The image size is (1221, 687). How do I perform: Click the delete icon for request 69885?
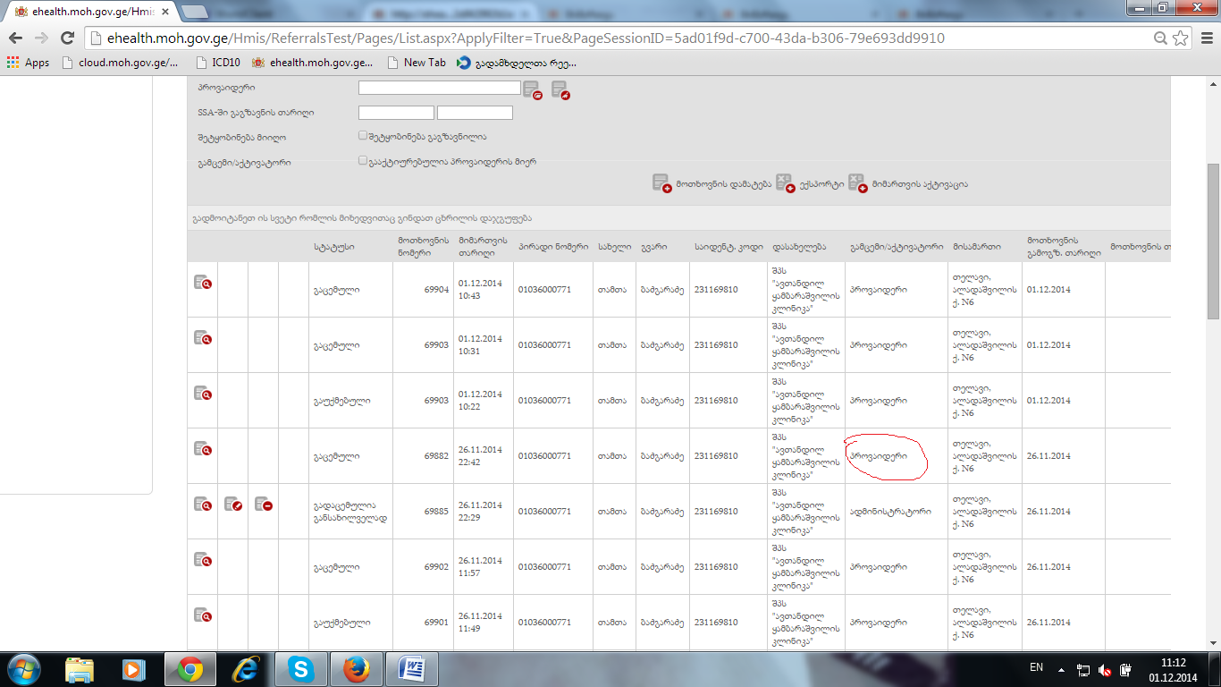[263, 505]
